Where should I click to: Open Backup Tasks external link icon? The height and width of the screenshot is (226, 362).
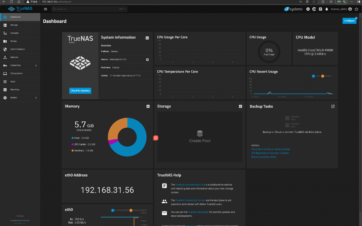333,106
